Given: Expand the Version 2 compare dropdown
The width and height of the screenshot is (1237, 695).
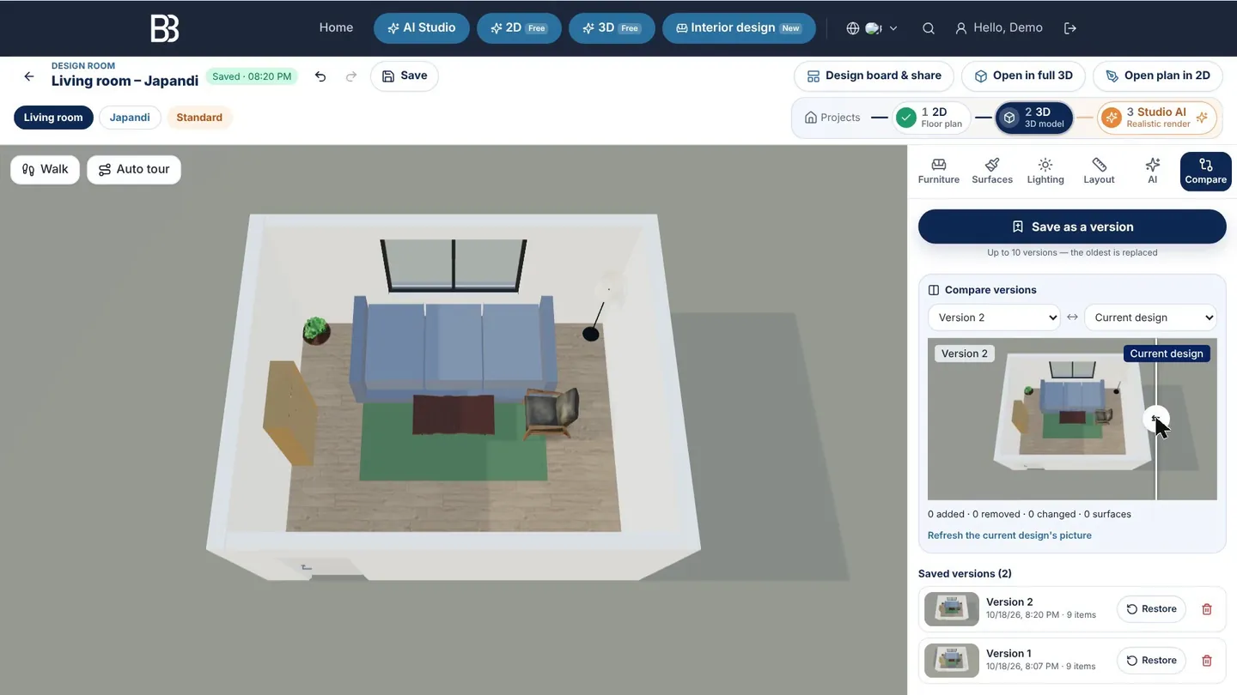Looking at the screenshot, I should (995, 317).
